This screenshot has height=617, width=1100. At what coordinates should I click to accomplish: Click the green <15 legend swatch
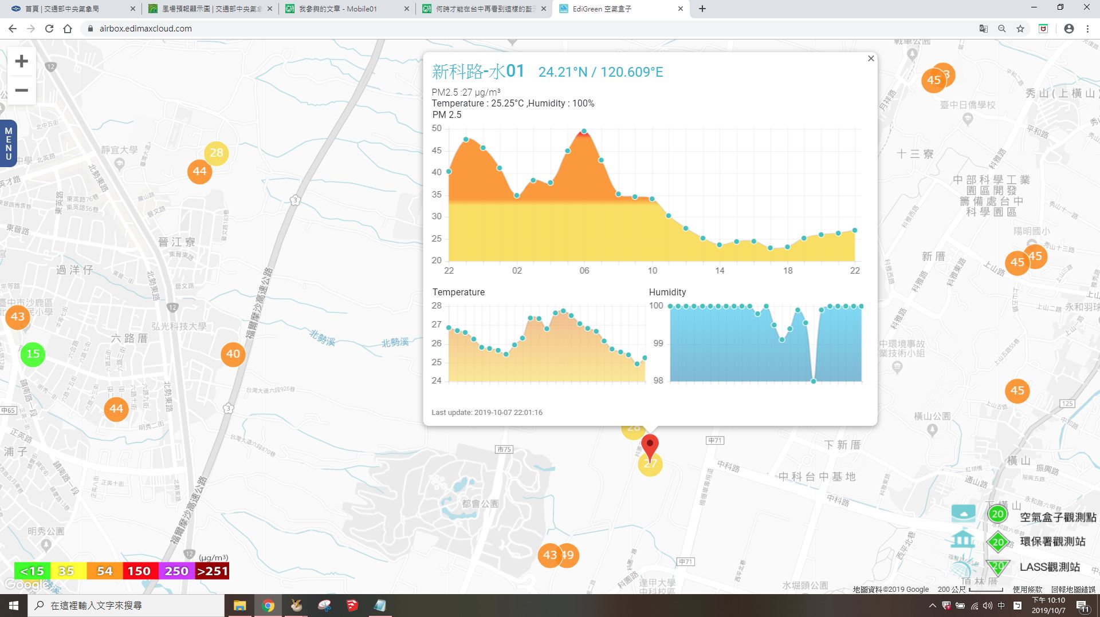coord(32,571)
